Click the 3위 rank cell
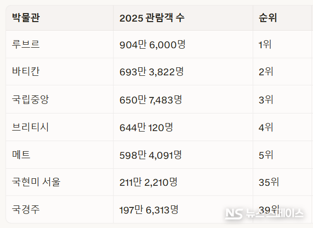Image resolution: width=313 pixels, height=228 pixels. point(266,99)
